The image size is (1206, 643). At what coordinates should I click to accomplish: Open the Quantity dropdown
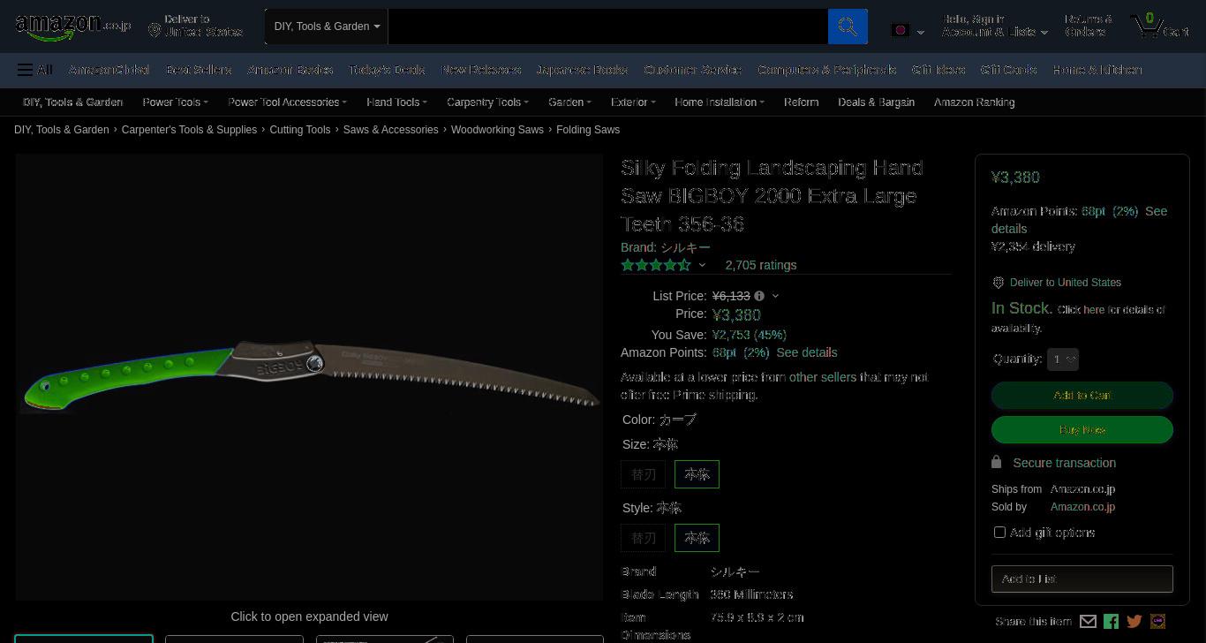(1063, 359)
